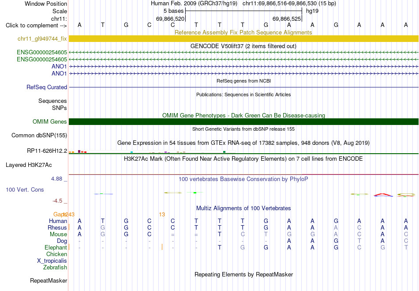Click the OMIM Gene Phenotypes track title
419x291 pixels.
[244, 116]
